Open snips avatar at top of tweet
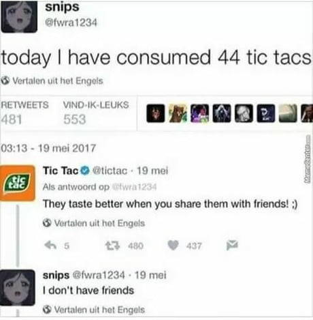 pos(19,16)
